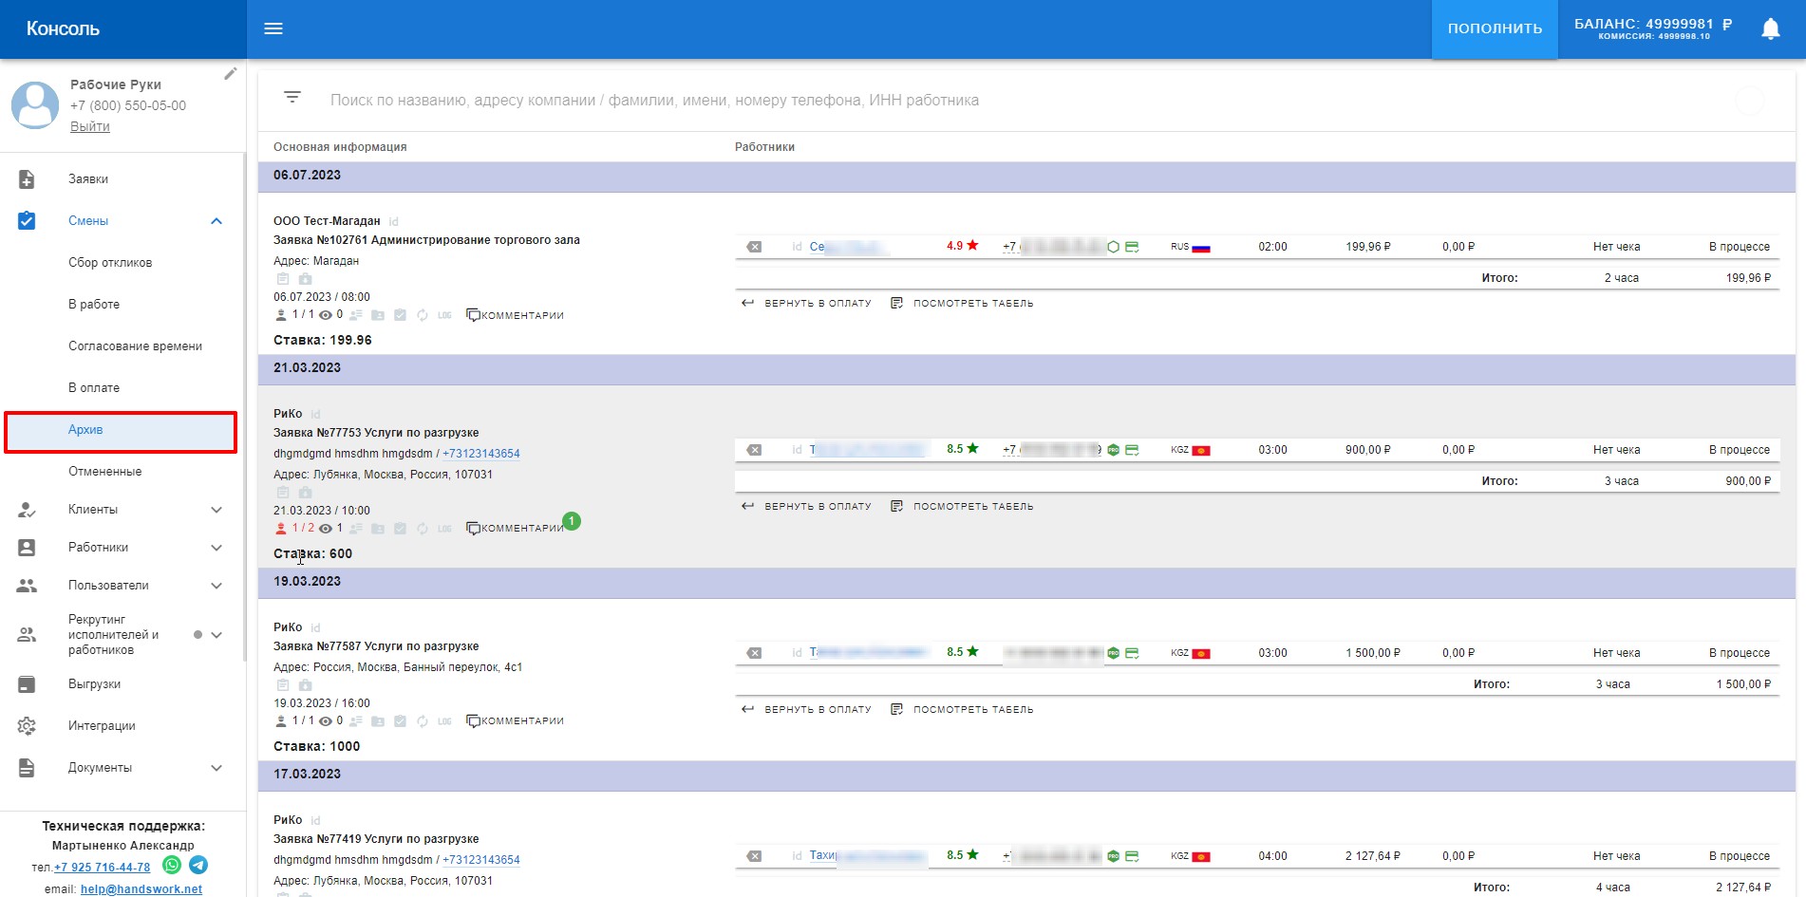Open the notifications bell
The image size is (1806, 897).
pyautogui.click(x=1770, y=28)
